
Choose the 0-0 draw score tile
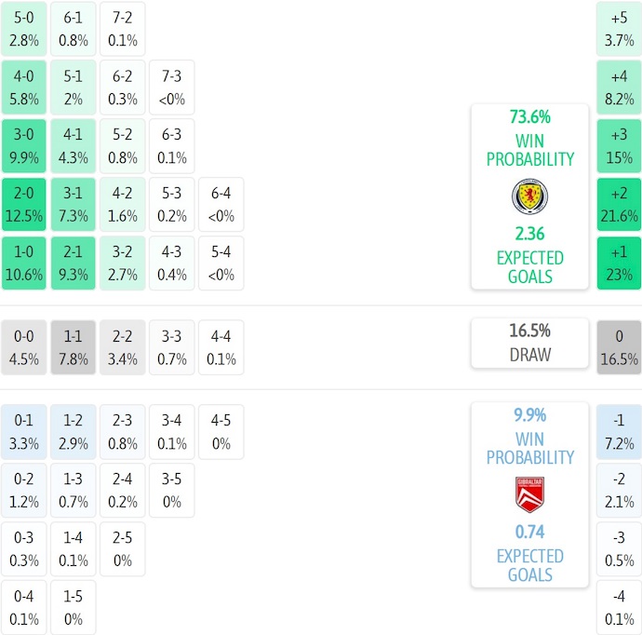tap(24, 347)
